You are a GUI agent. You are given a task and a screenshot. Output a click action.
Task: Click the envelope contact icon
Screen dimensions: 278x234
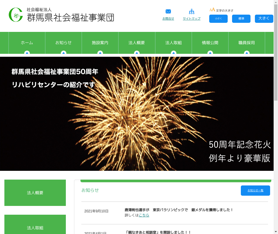[x=168, y=11]
